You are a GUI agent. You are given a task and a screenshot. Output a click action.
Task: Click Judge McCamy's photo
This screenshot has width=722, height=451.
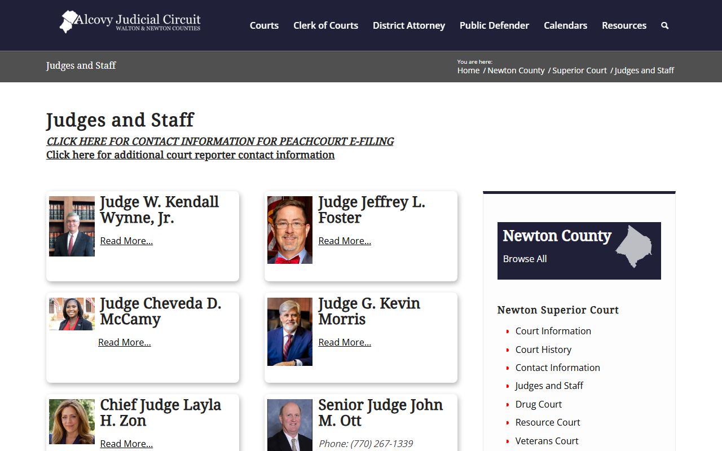click(x=72, y=314)
